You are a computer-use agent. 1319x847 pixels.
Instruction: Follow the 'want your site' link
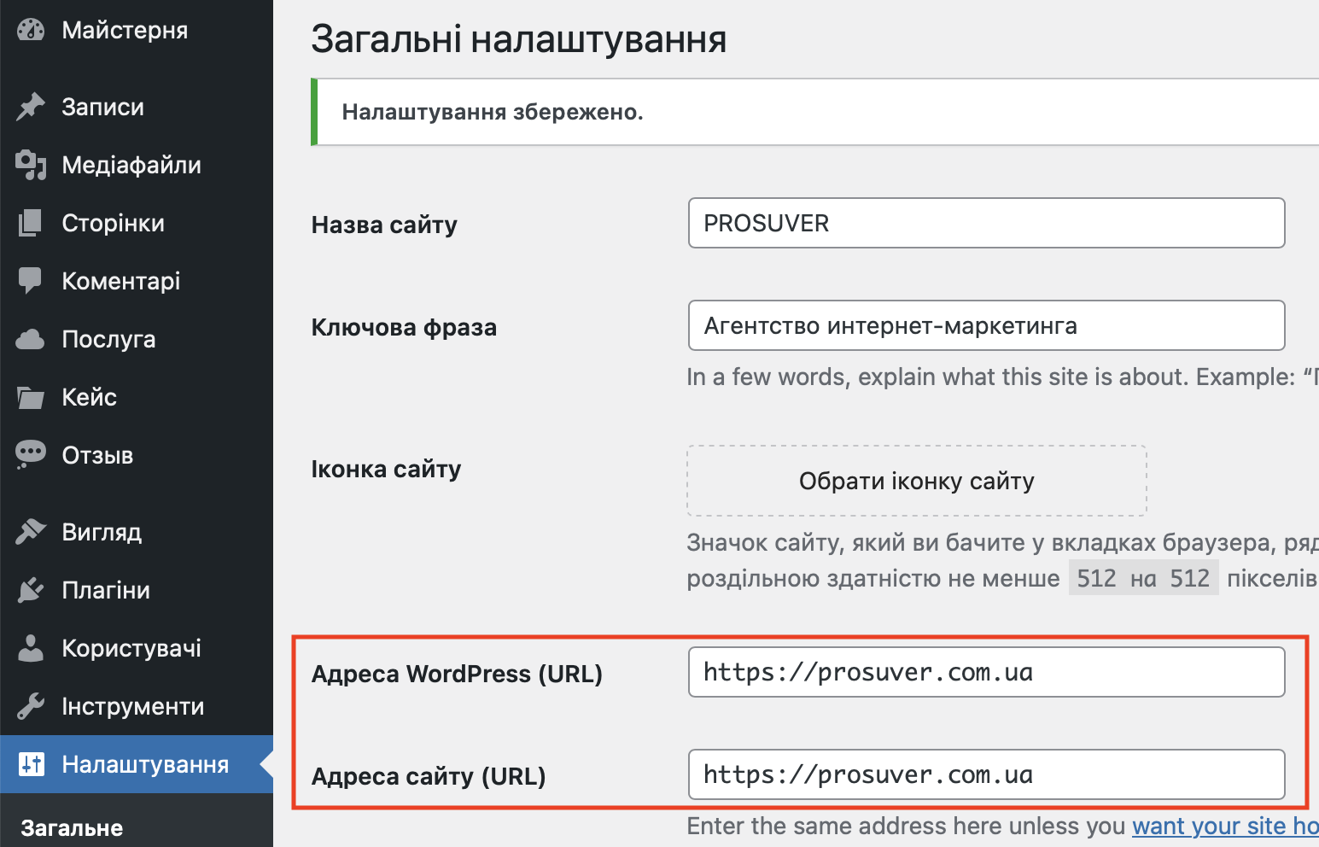point(1224,826)
